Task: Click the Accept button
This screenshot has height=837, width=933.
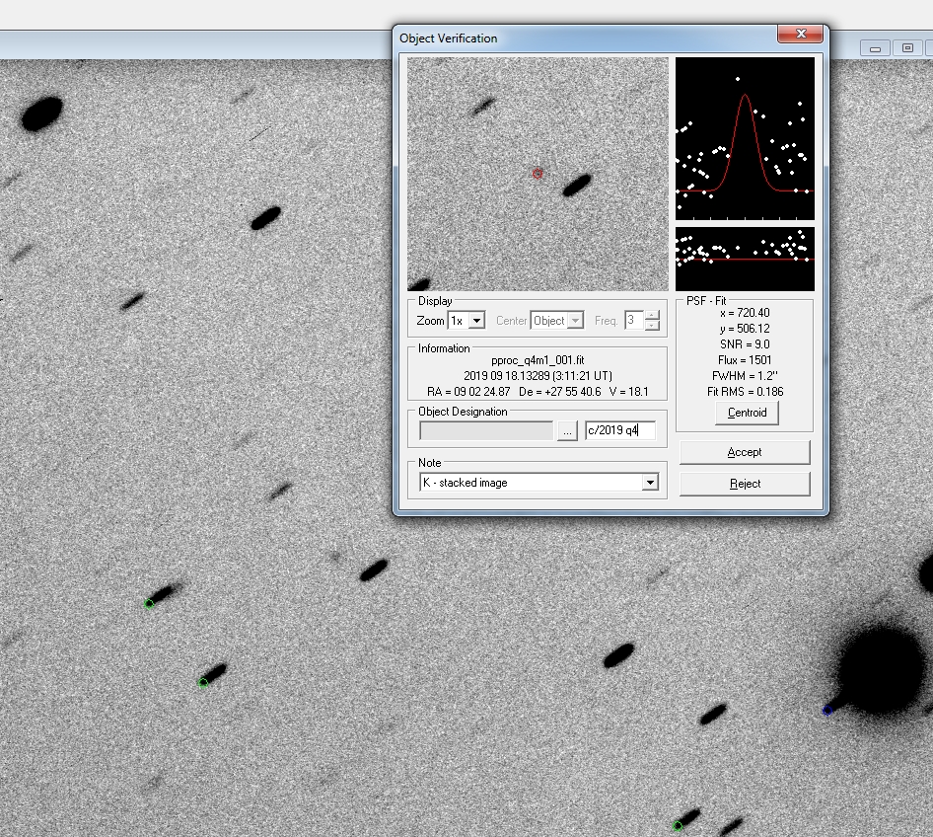Action: point(745,452)
